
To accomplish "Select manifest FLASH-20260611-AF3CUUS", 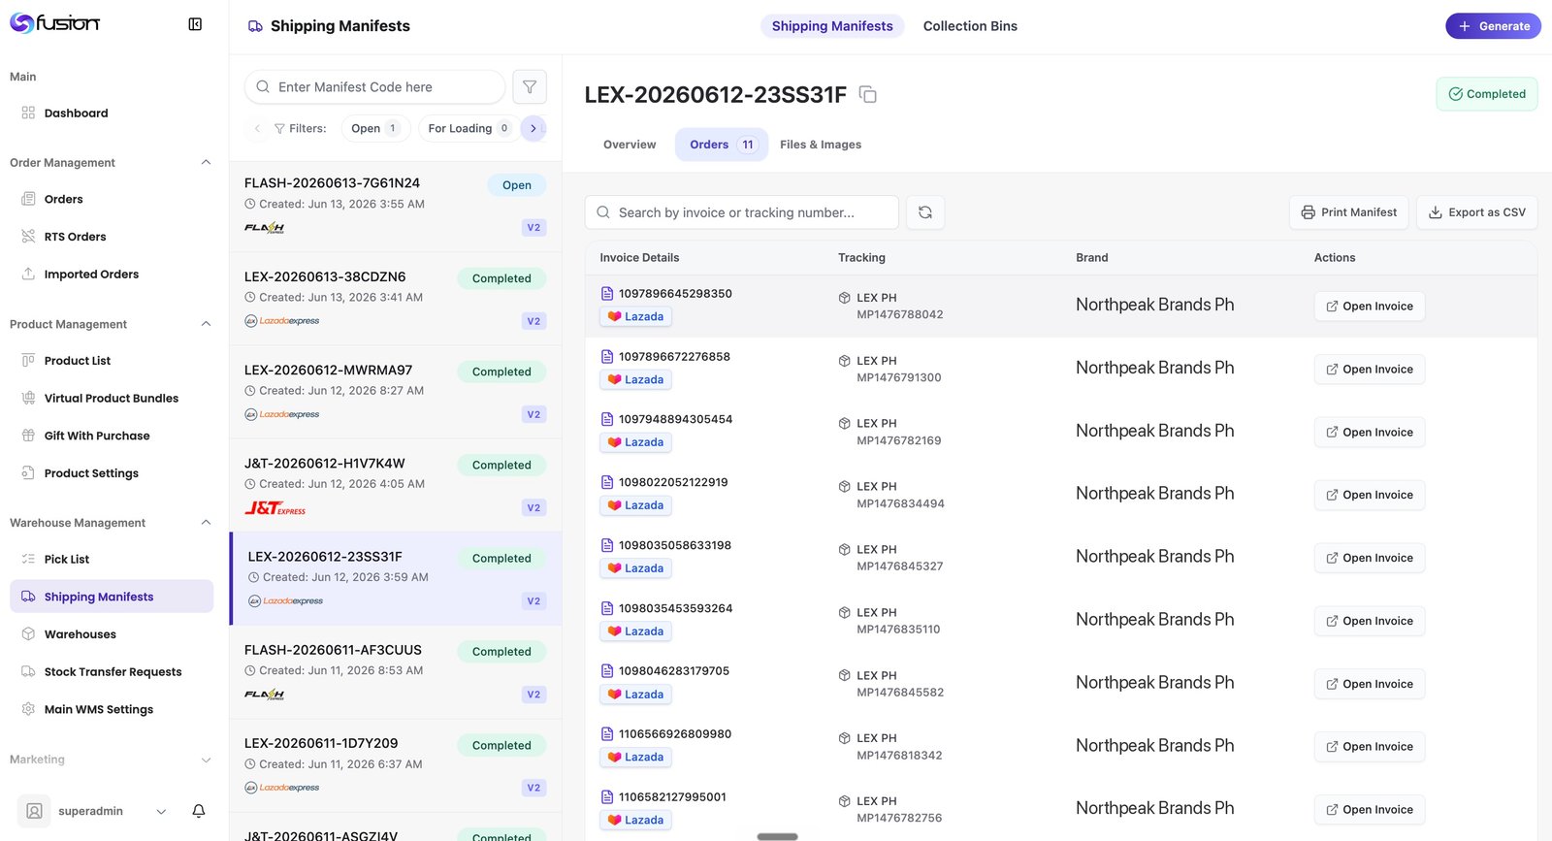I will [395, 673].
